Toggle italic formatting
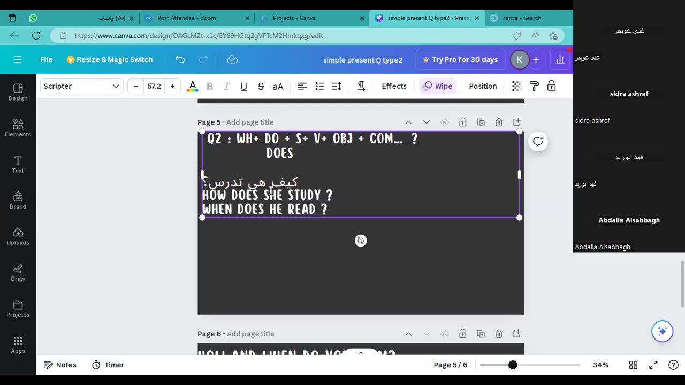The image size is (685, 385). tap(226, 86)
